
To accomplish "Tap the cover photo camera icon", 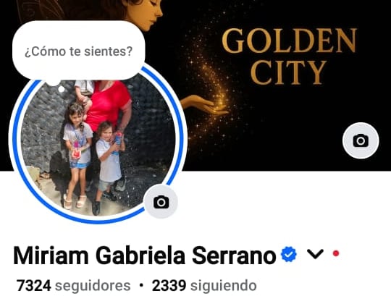I will tap(361, 141).
